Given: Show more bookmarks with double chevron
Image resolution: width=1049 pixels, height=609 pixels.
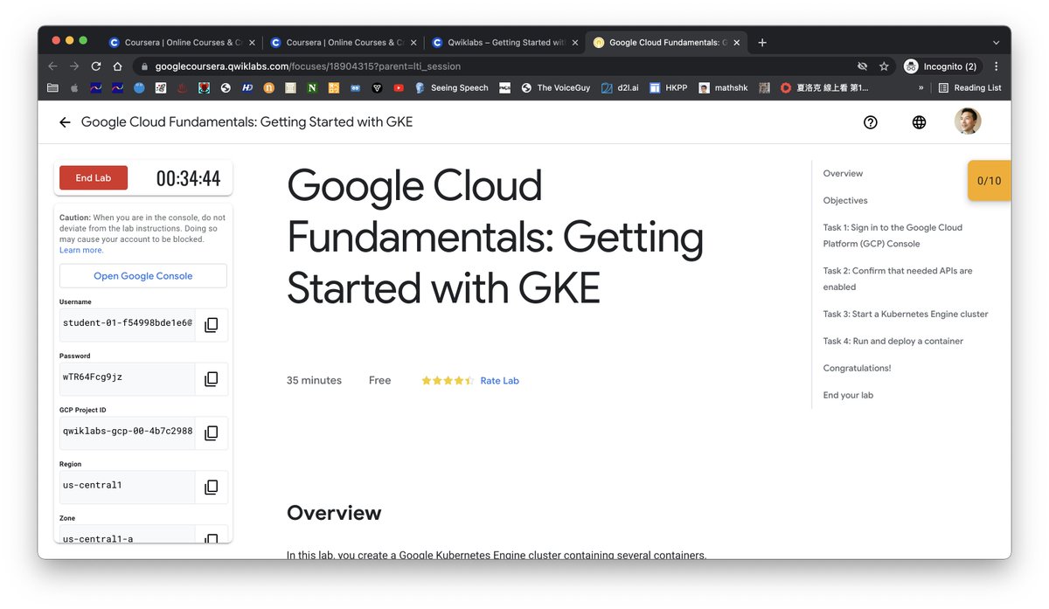Looking at the screenshot, I should [x=920, y=87].
